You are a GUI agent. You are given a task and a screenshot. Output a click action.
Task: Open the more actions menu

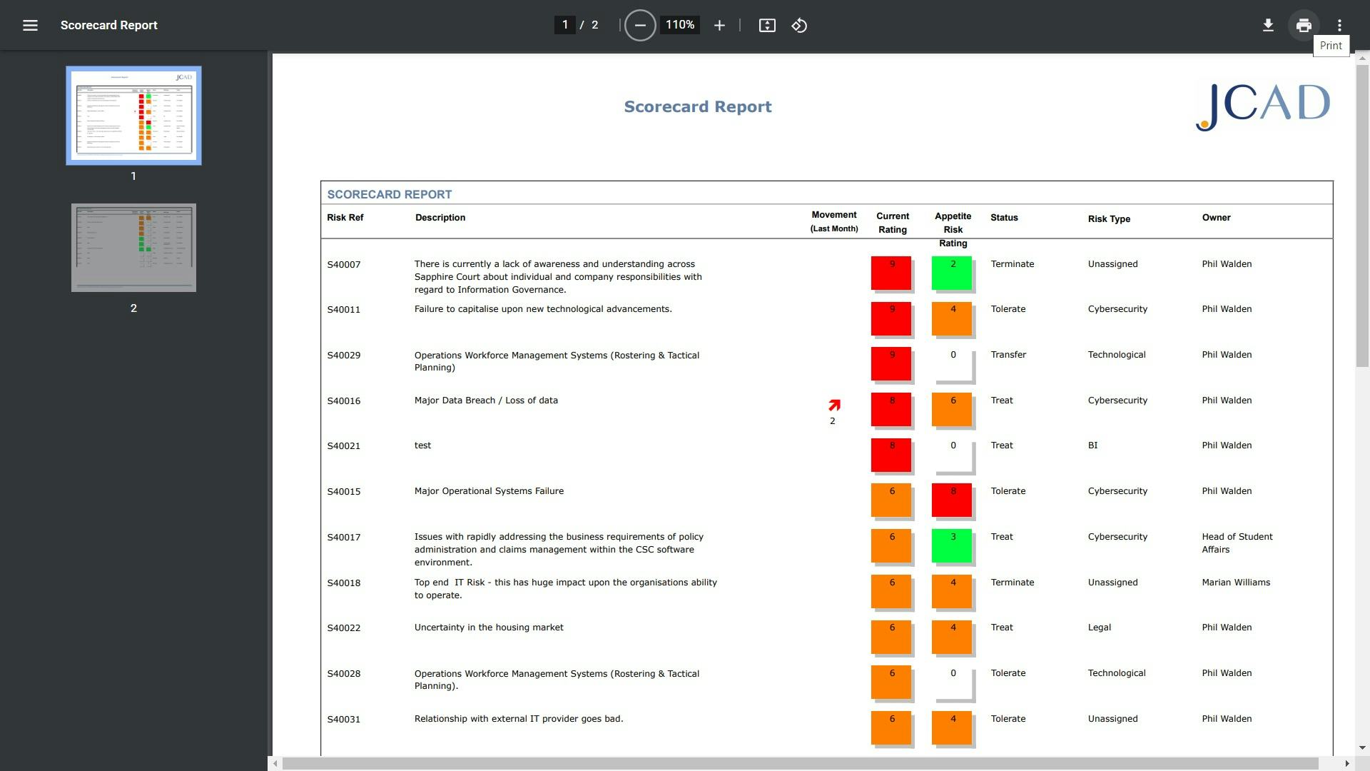coord(1339,25)
